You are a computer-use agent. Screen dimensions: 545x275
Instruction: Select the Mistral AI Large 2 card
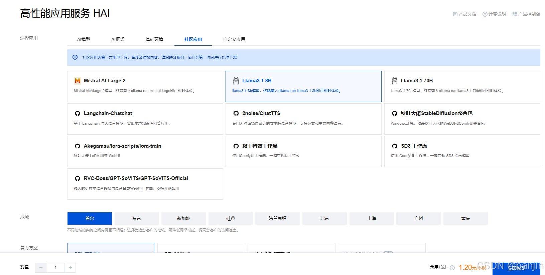tap(145, 86)
